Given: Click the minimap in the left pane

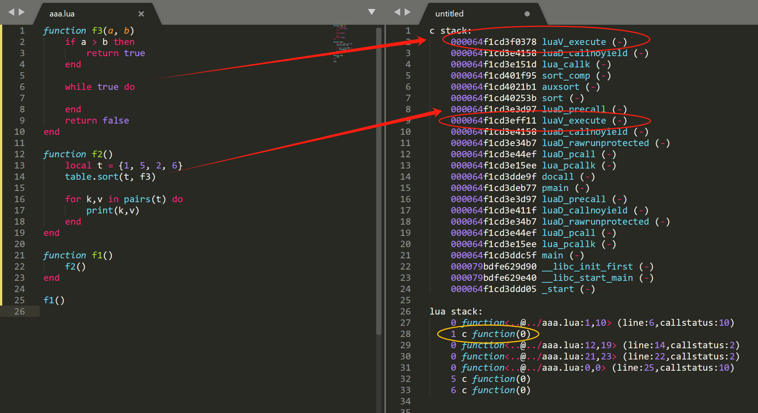Looking at the screenshot, I should point(342,43).
